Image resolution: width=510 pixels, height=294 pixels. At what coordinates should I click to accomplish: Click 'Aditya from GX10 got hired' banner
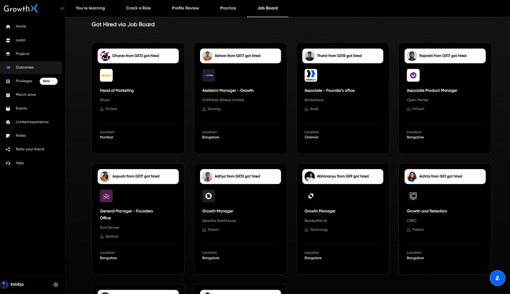coord(240,176)
